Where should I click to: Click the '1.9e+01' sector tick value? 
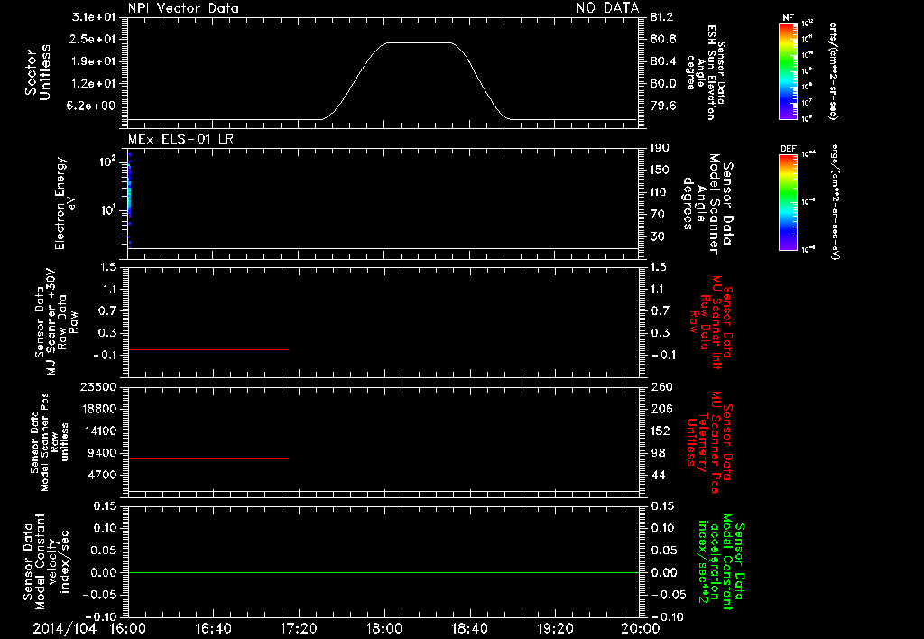(x=94, y=61)
